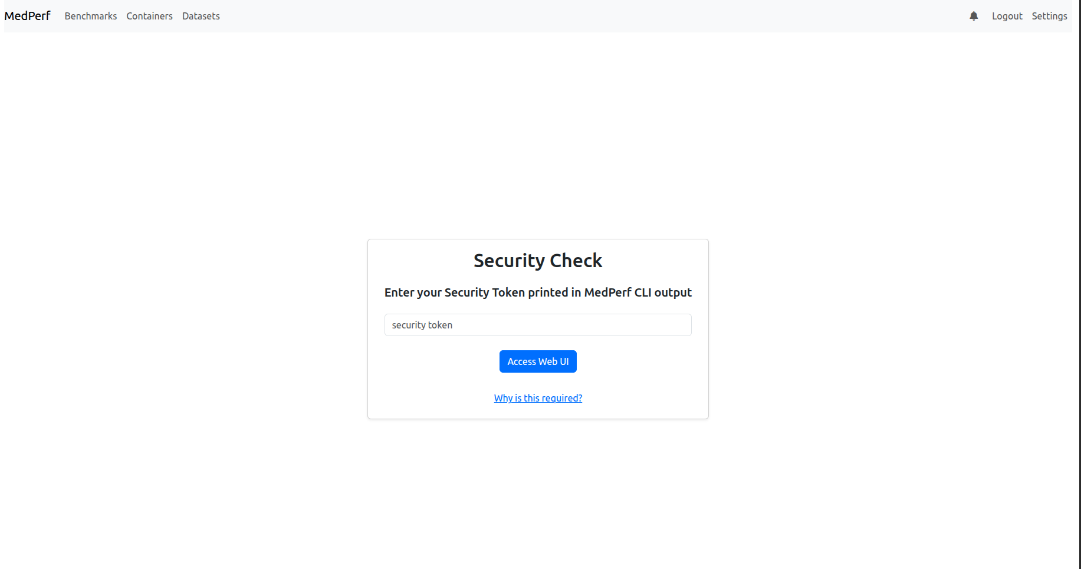Click the blank navbar area beside Datasets
This screenshot has width=1081, height=569.
[590, 17]
